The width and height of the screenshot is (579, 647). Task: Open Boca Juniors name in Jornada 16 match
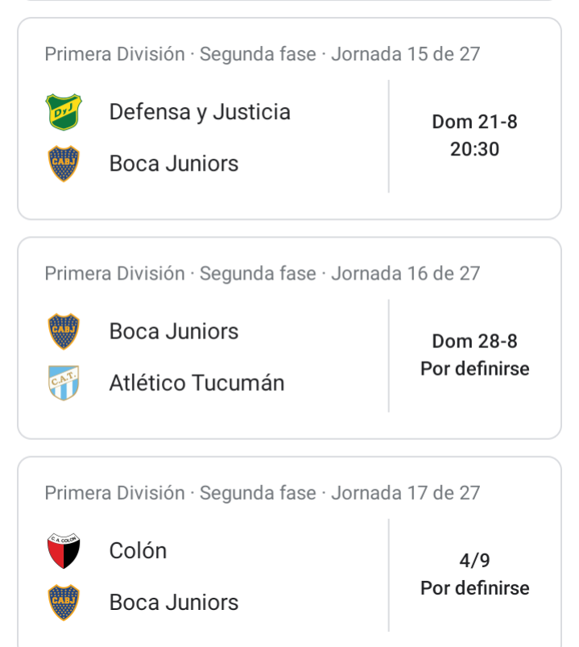click(174, 331)
